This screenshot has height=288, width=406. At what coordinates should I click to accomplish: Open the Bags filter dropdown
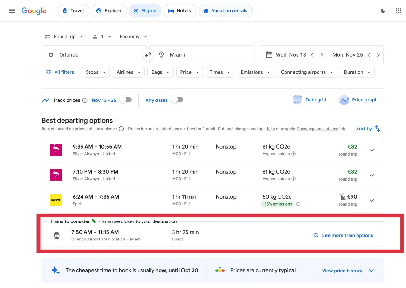(x=160, y=72)
